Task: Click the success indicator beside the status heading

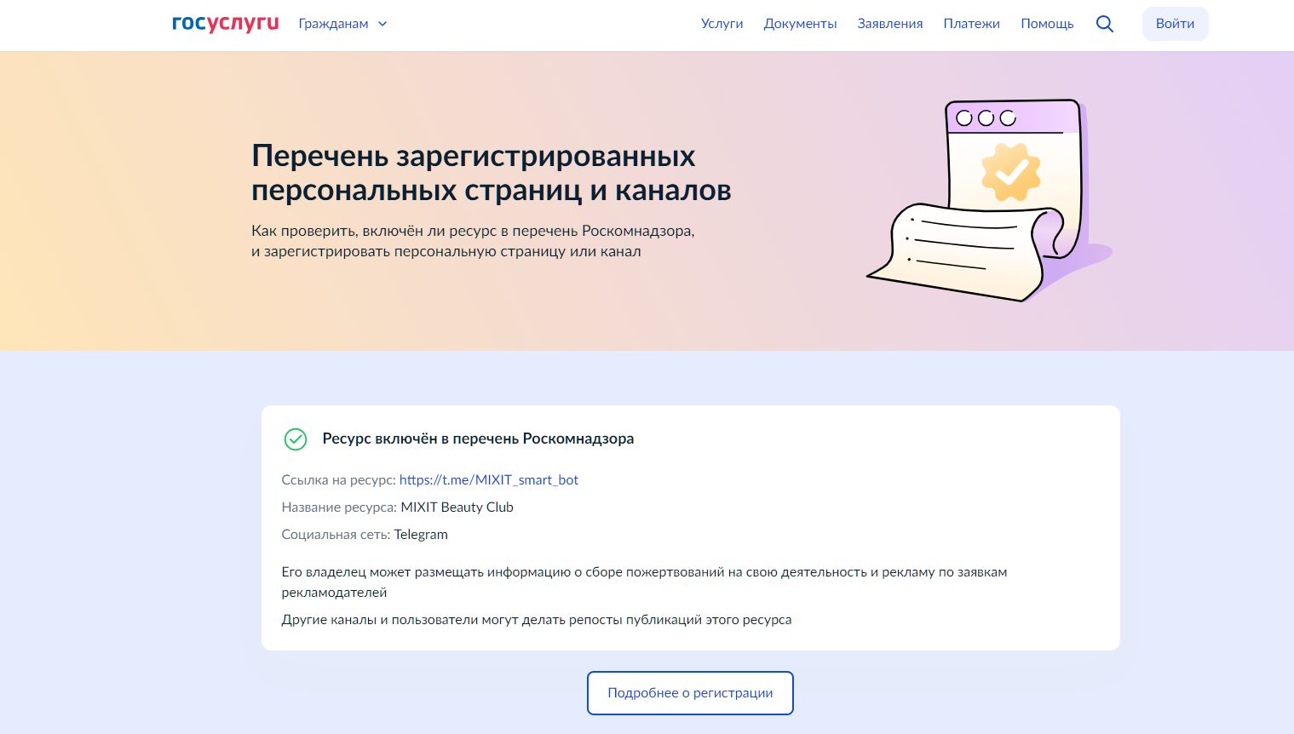Action: (x=295, y=439)
